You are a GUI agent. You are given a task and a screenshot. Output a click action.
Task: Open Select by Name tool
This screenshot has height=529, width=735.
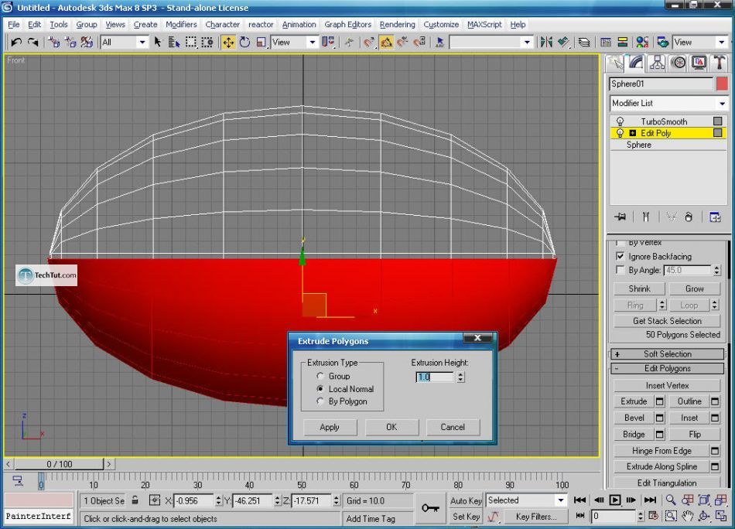coord(174,43)
